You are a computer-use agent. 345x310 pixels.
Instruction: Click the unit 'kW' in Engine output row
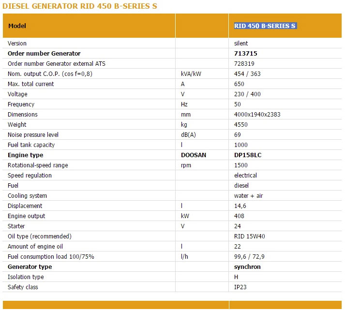click(x=185, y=216)
